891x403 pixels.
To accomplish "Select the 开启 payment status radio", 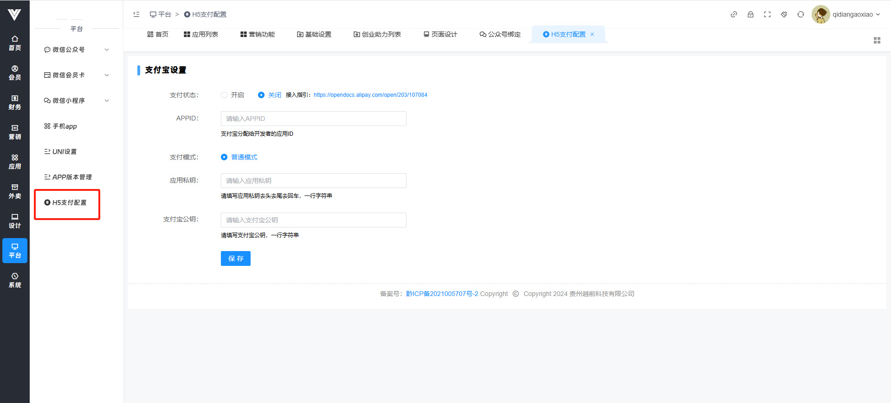I will pyautogui.click(x=224, y=95).
